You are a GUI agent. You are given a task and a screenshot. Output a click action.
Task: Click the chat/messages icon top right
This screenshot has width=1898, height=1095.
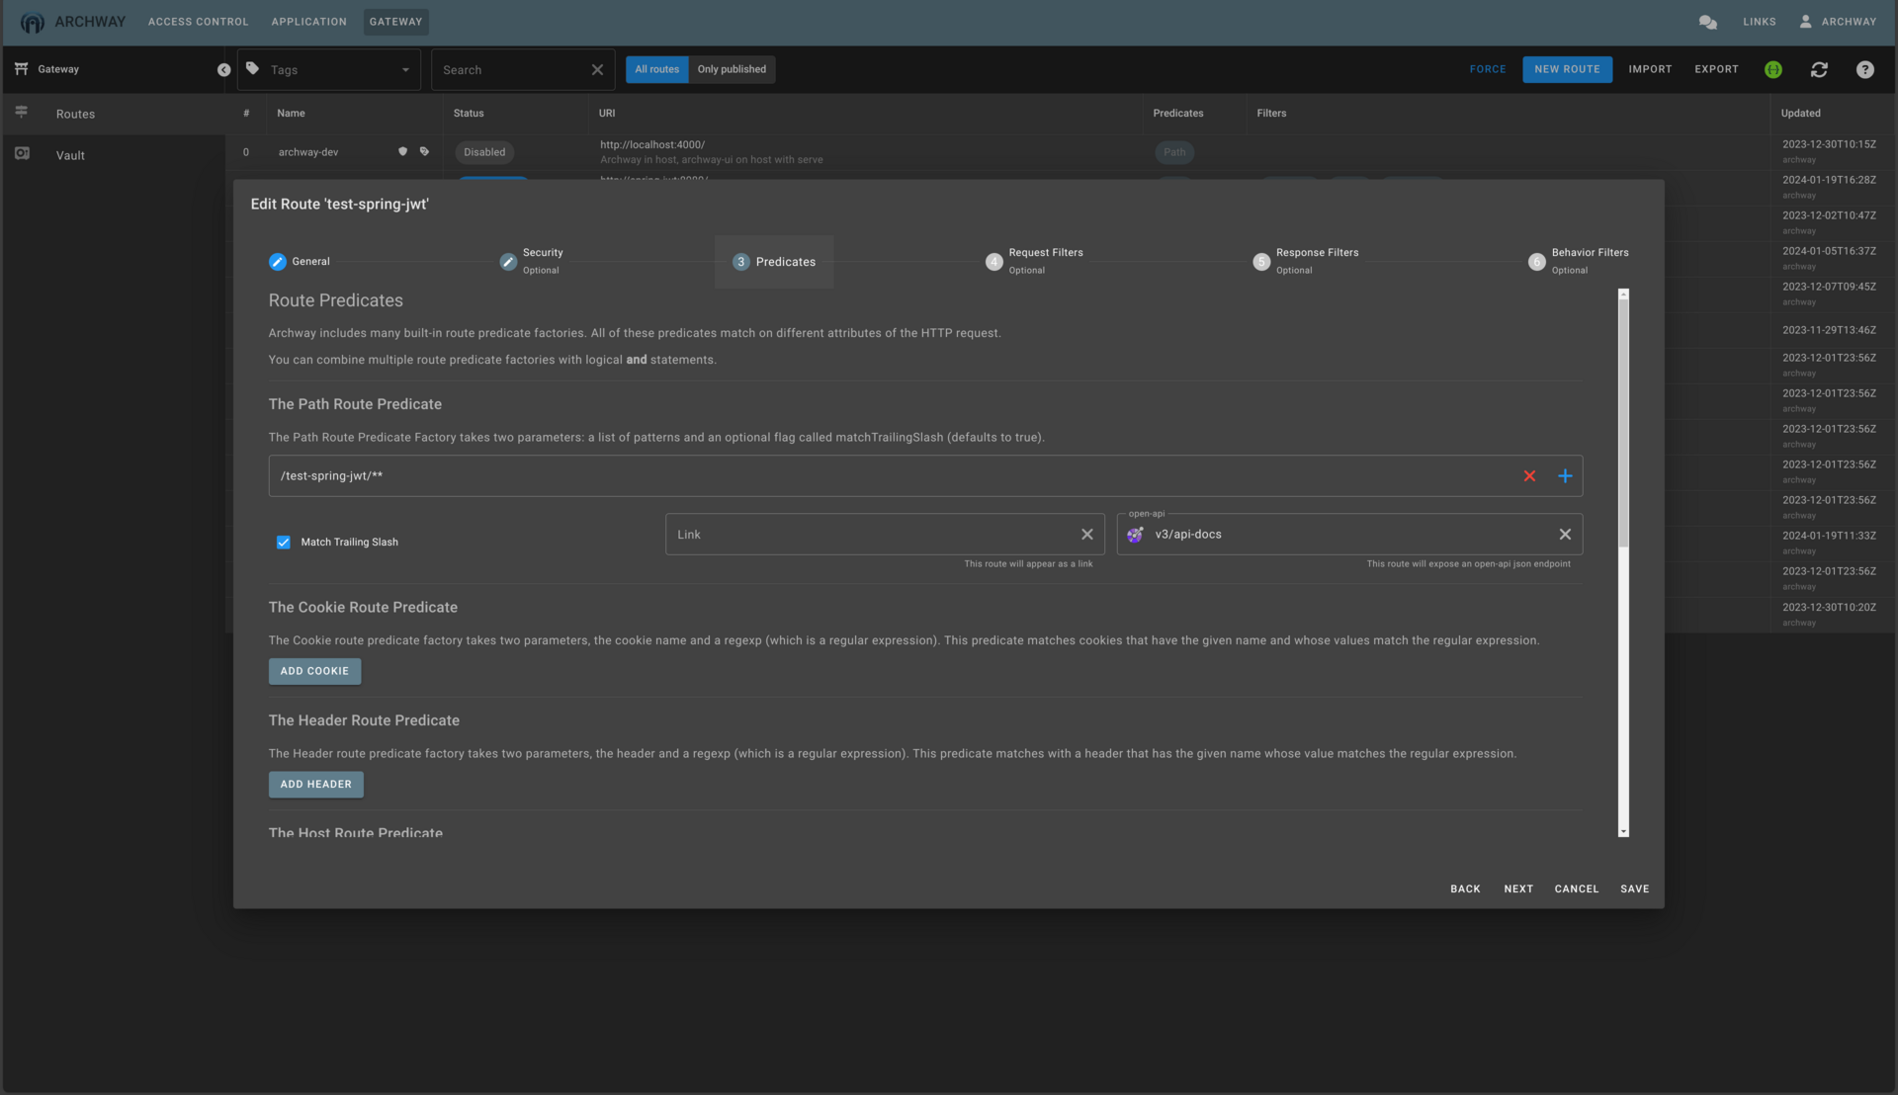click(x=1707, y=22)
